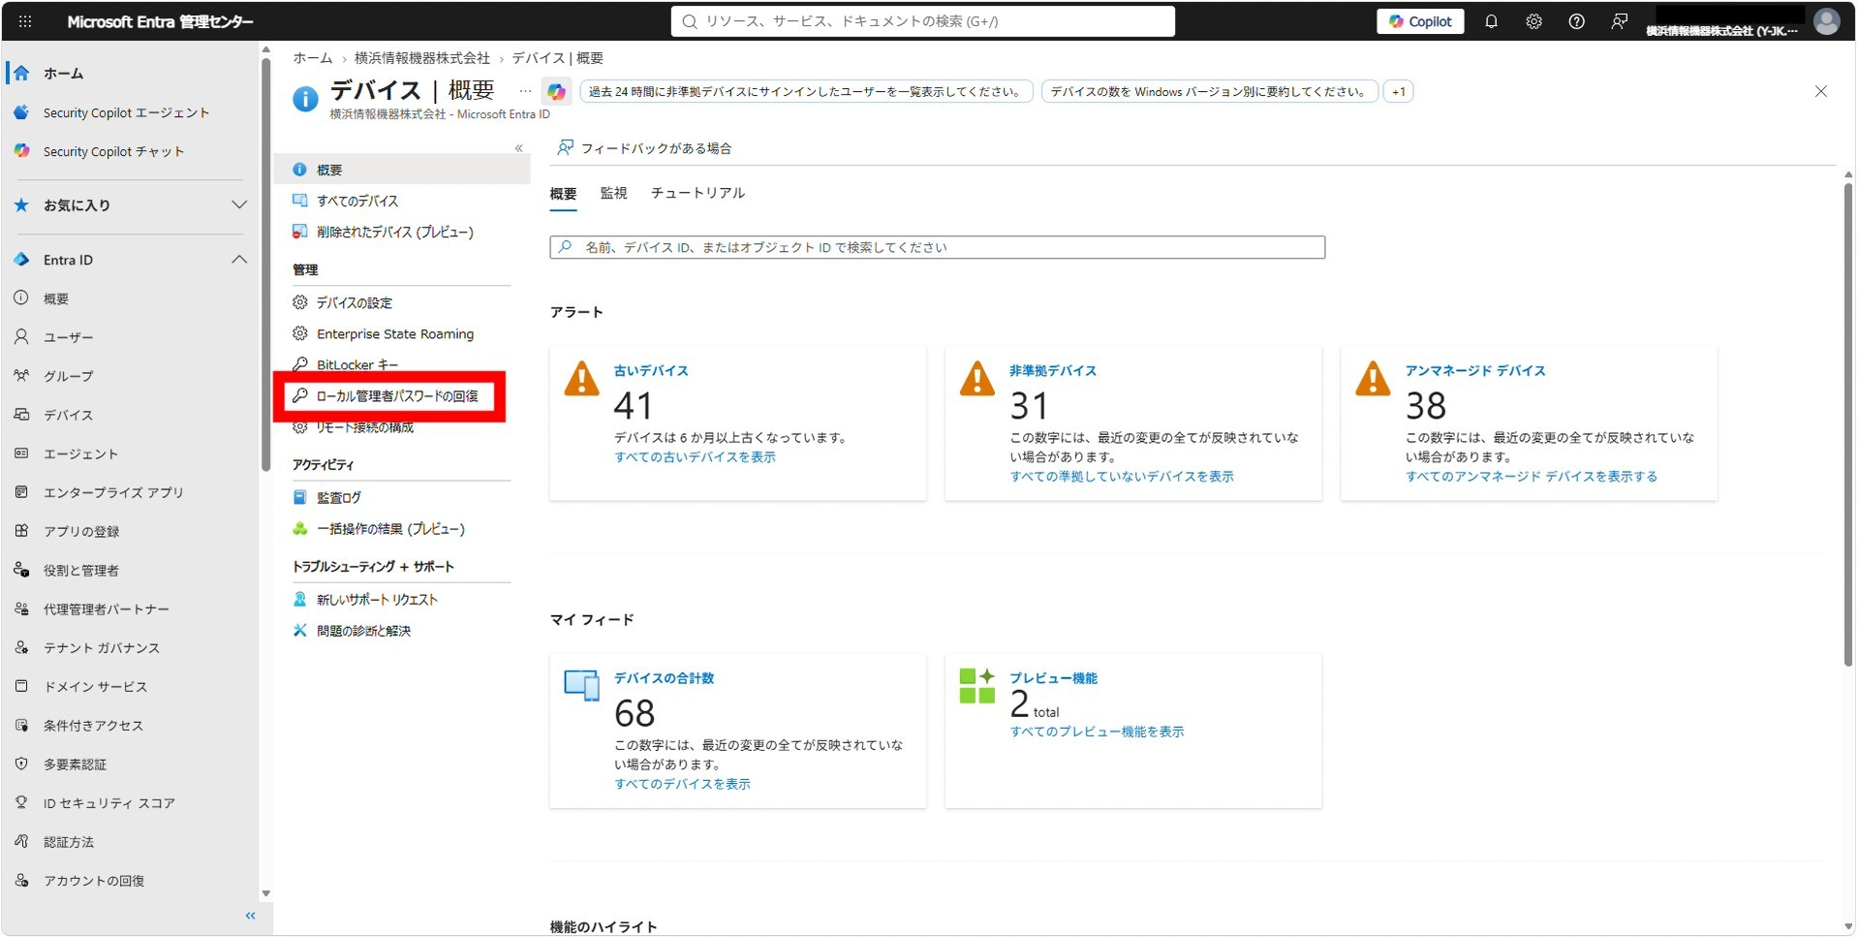Image resolution: width=1858 pixels, height=937 pixels.
Task: Collapse the device blade menu chevron
Action: 519,148
